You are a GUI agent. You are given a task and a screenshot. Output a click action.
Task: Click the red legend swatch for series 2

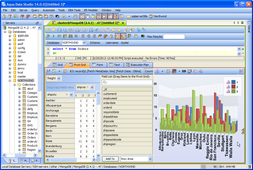[x=233, y=87]
